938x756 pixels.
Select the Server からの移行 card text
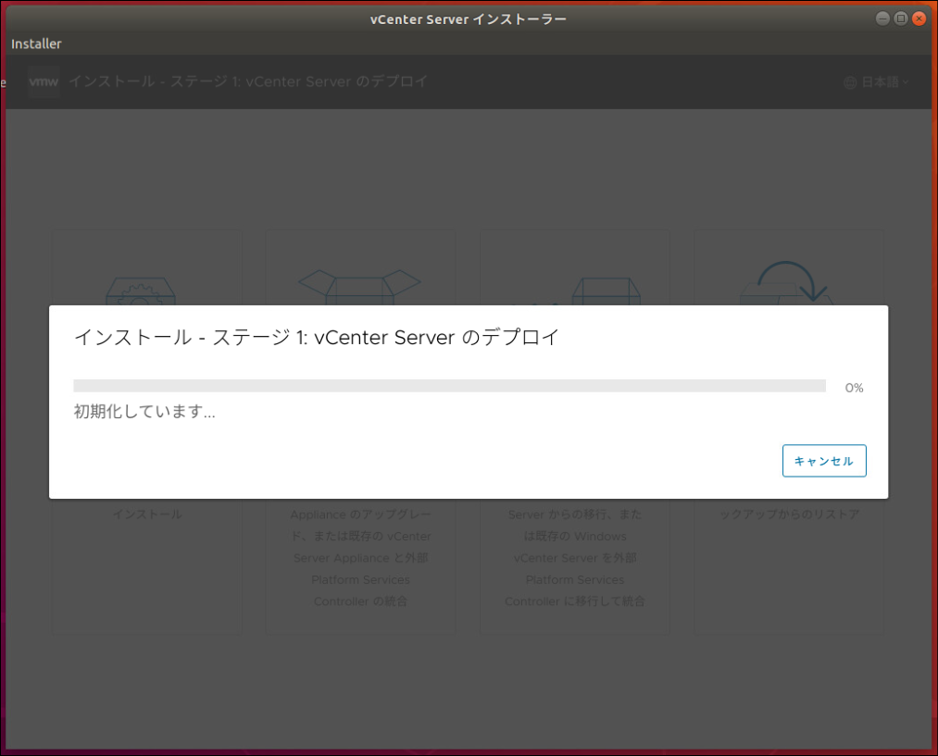point(575,558)
